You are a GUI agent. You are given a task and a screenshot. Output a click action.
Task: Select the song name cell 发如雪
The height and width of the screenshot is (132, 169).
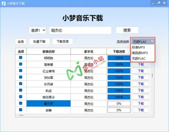coord(49,78)
